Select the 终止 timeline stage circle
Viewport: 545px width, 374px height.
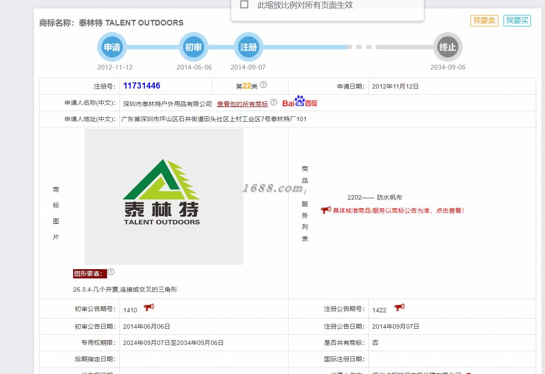[x=448, y=47]
